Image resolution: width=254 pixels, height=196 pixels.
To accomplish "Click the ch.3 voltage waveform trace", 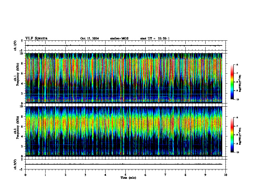I will tap(124, 164).
